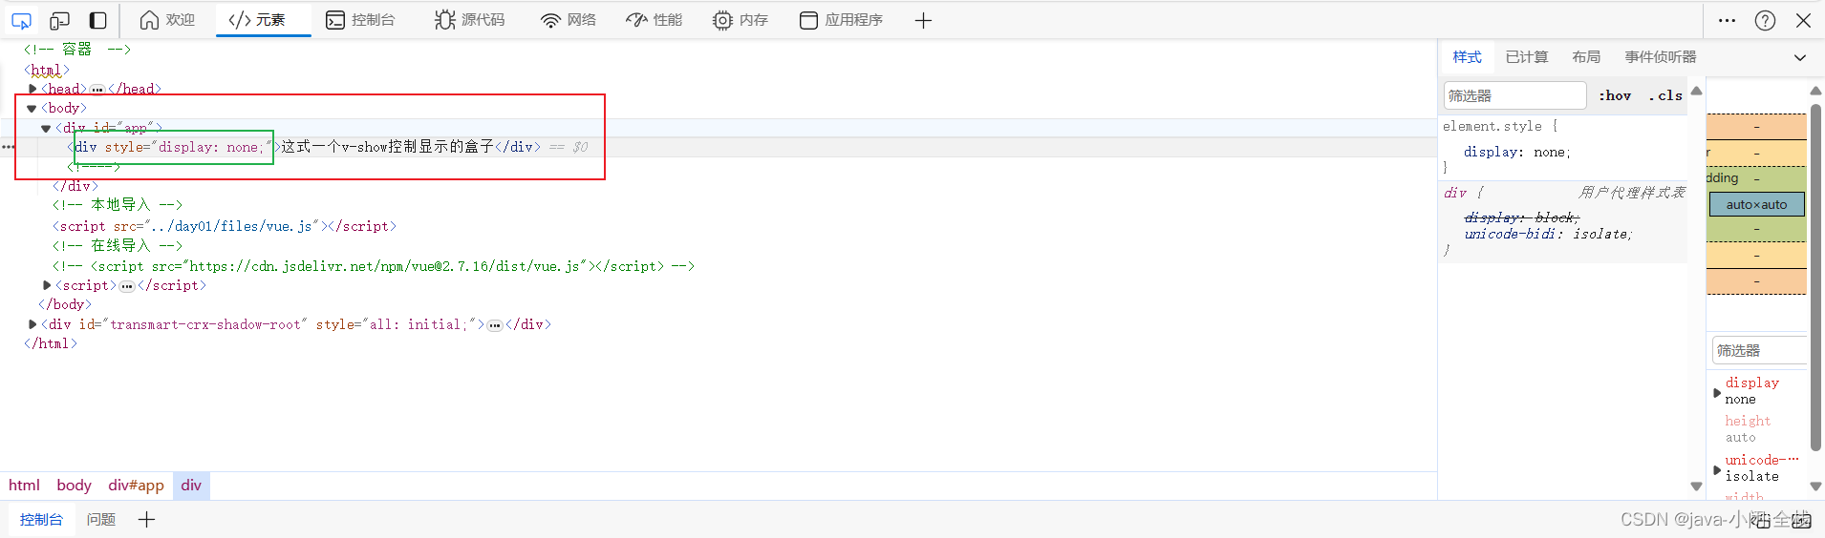
Task: Click div#app in the breadcrumb bar
Action: tap(136, 486)
